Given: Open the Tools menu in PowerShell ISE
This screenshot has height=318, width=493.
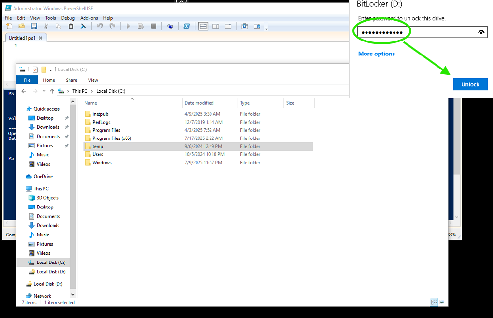Looking at the screenshot, I should click(50, 18).
